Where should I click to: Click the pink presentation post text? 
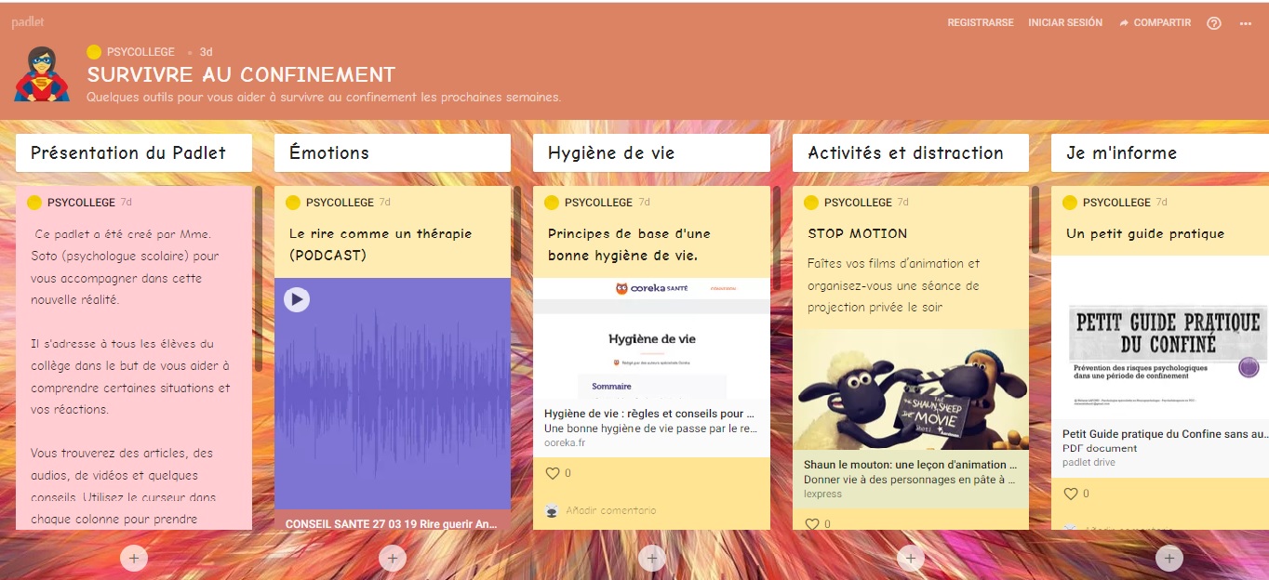tap(130, 376)
